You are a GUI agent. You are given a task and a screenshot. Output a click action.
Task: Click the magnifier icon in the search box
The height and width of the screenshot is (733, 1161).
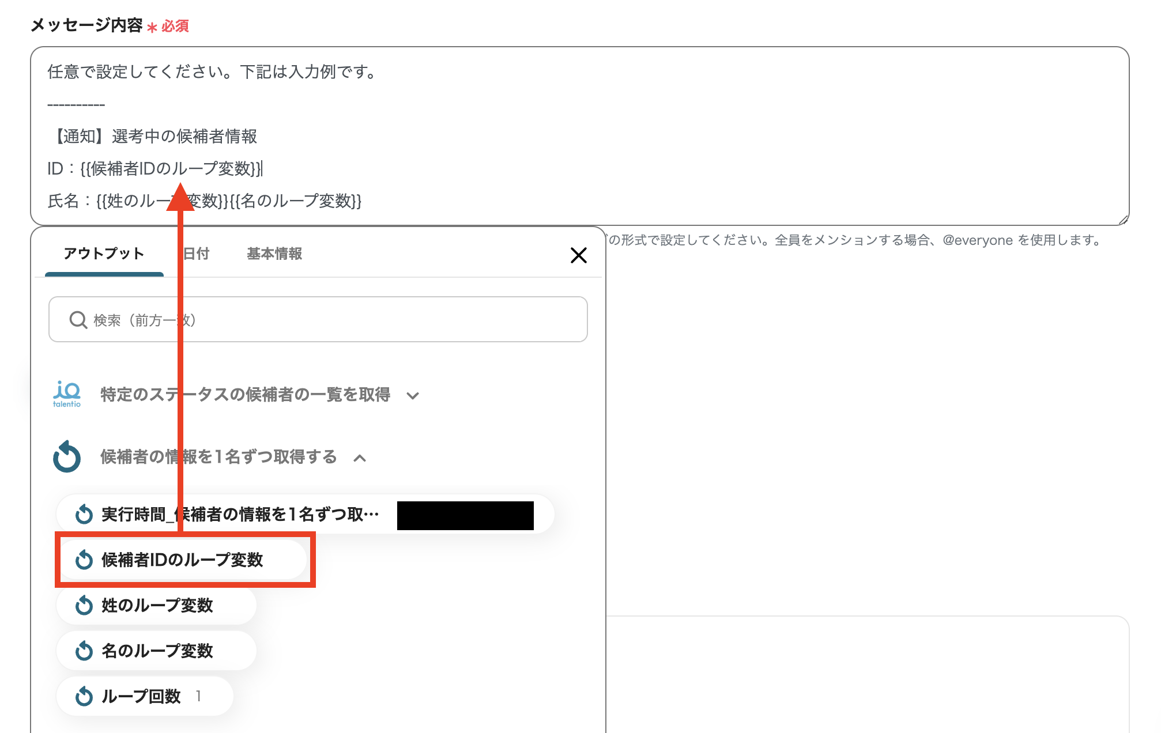coord(78,319)
